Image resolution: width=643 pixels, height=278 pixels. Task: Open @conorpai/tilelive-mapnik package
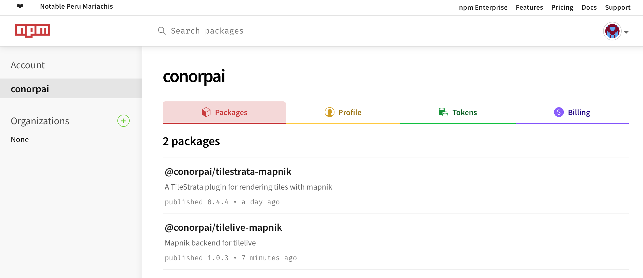pos(223,227)
